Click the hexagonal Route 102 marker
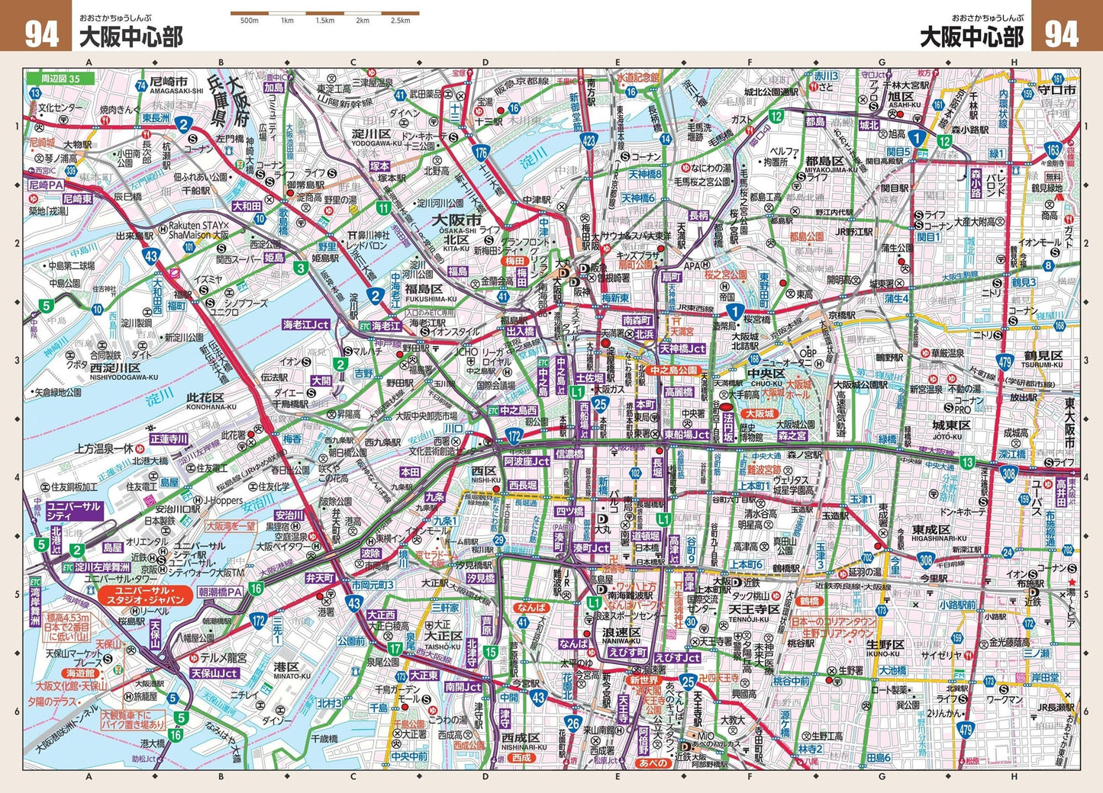1103x793 pixels. (634, 473)
